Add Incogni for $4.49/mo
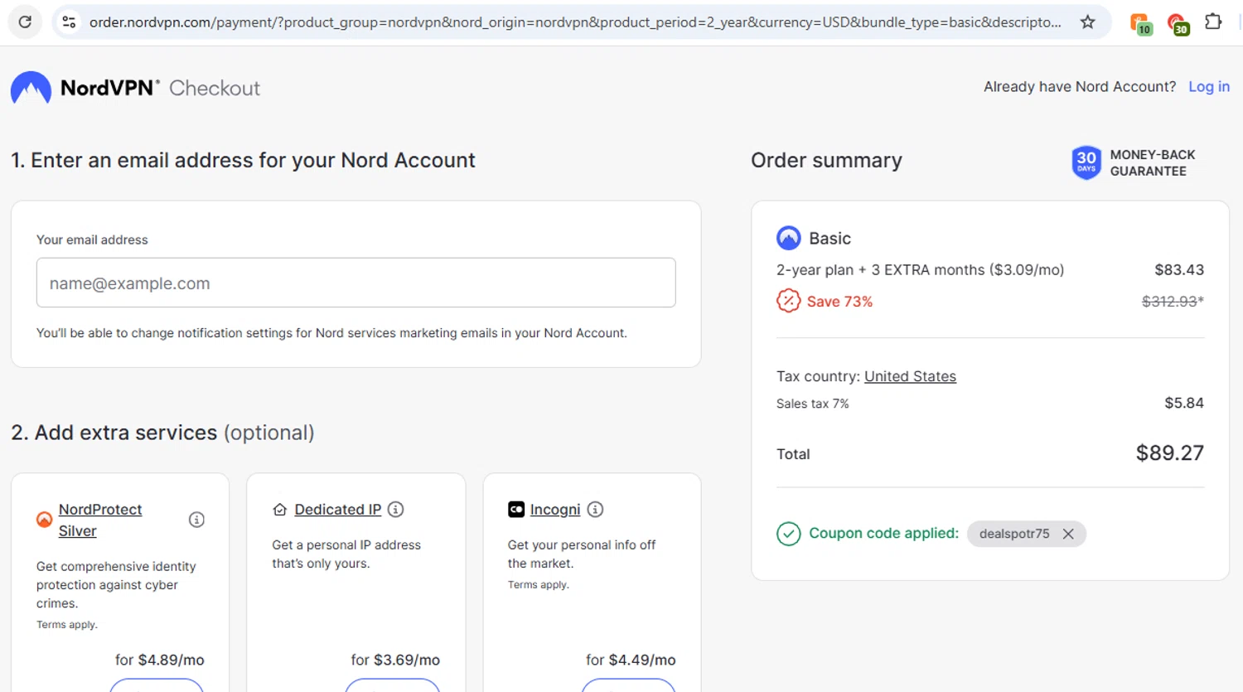Image resolution: width=1243 pixels, height=692 pixels. click(628, 685)
